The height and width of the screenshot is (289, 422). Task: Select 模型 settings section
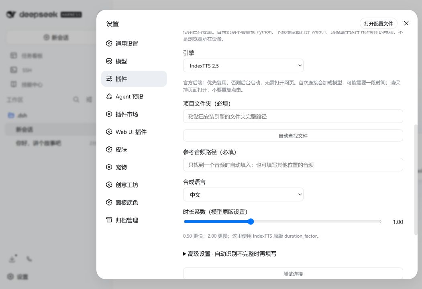[x=134, y=61]
